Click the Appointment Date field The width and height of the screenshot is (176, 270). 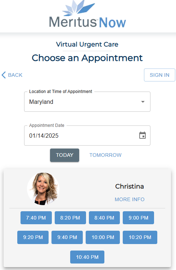(x=87, y=136)
